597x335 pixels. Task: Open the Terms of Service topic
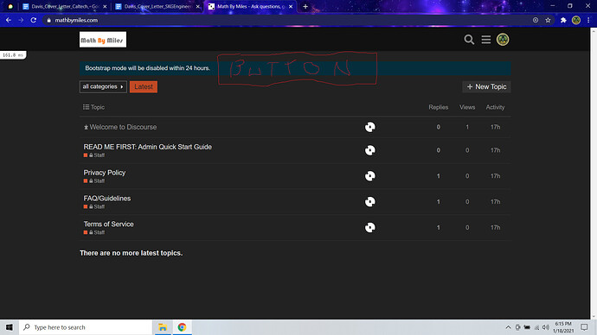click(108, 224)
